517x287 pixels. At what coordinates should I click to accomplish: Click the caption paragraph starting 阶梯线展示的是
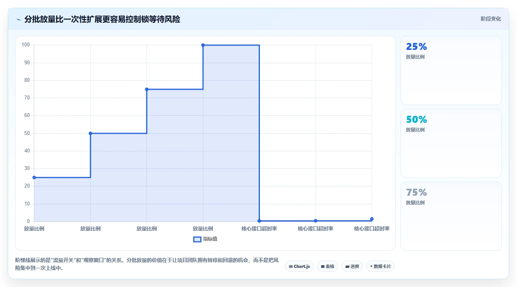point(147,264)
